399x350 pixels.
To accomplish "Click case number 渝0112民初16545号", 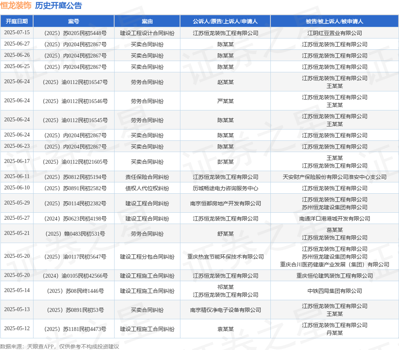I will pos(75,120).
